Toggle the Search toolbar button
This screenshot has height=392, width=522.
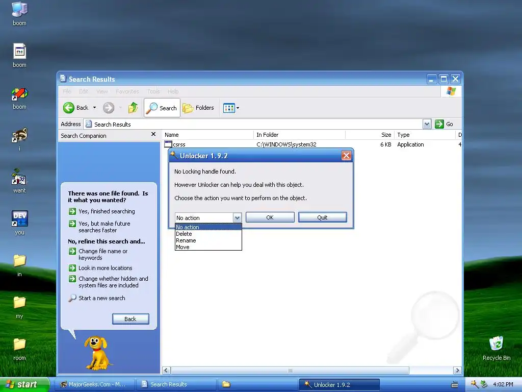(x=162, y=108)
